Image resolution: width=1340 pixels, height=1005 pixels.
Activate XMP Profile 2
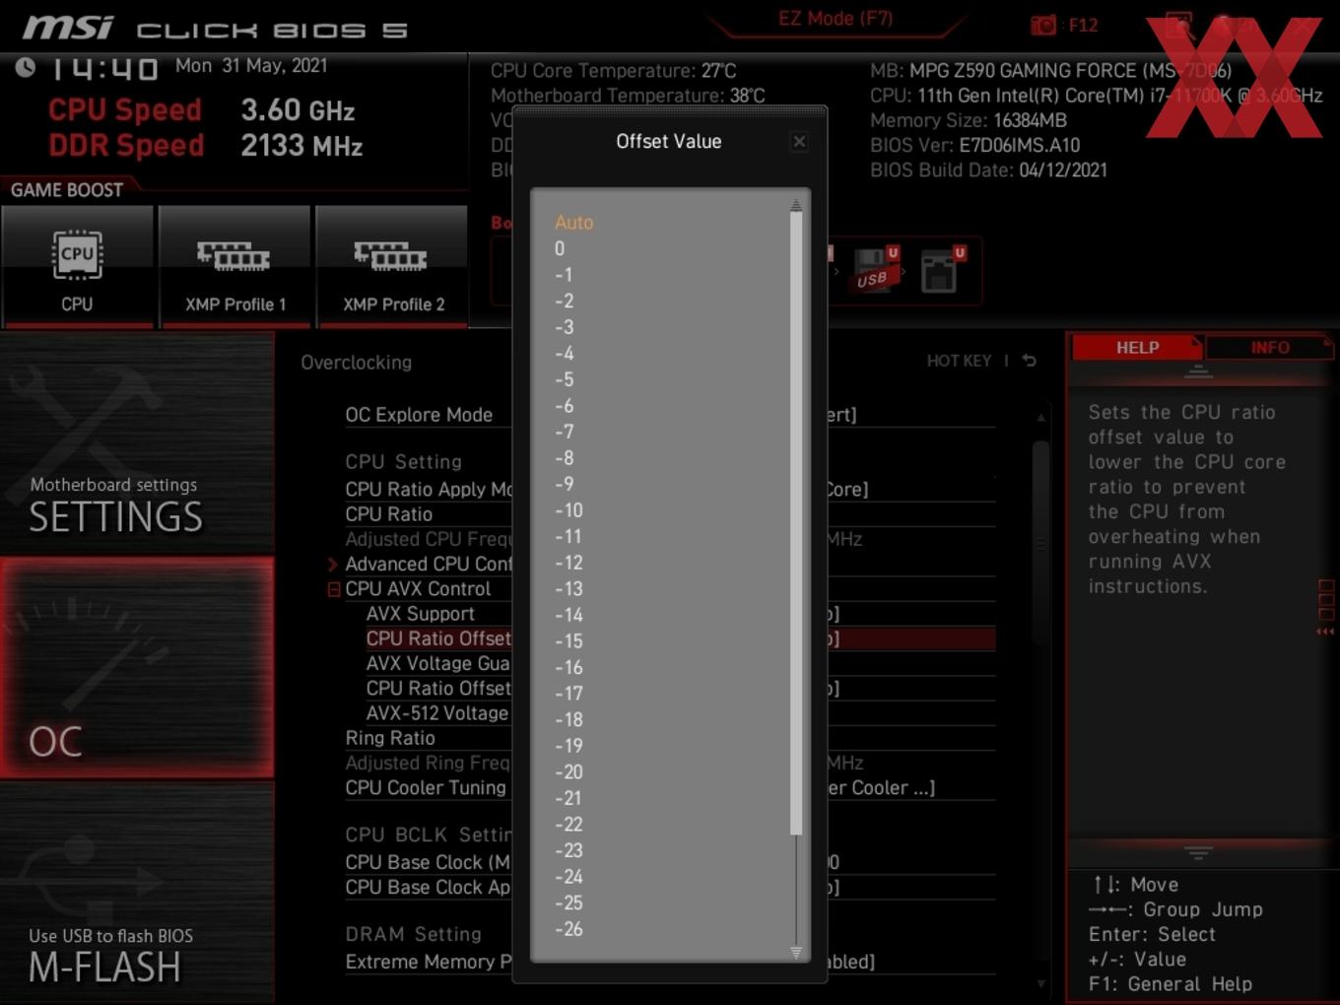tap(392, 264)
